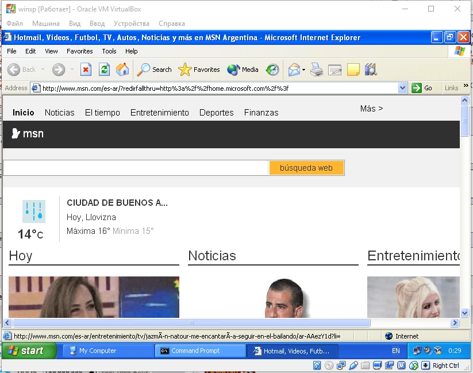Click the Hoy section heading

[x=21, y=256]
